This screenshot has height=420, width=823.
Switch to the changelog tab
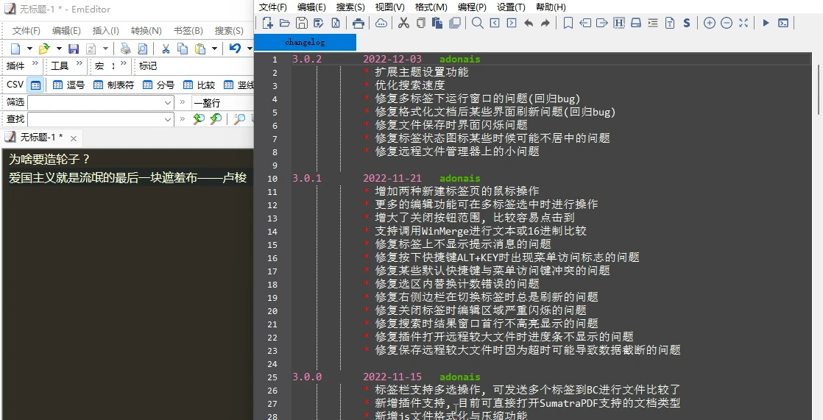coord(305,43)
